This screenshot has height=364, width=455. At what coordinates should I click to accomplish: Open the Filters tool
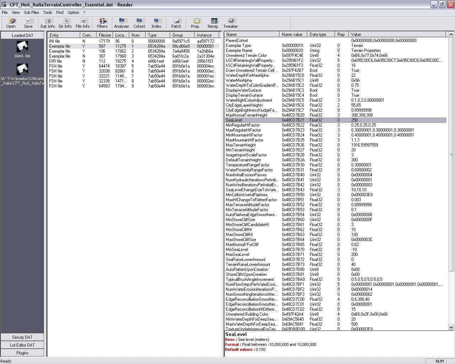click(x=102, y=23)
